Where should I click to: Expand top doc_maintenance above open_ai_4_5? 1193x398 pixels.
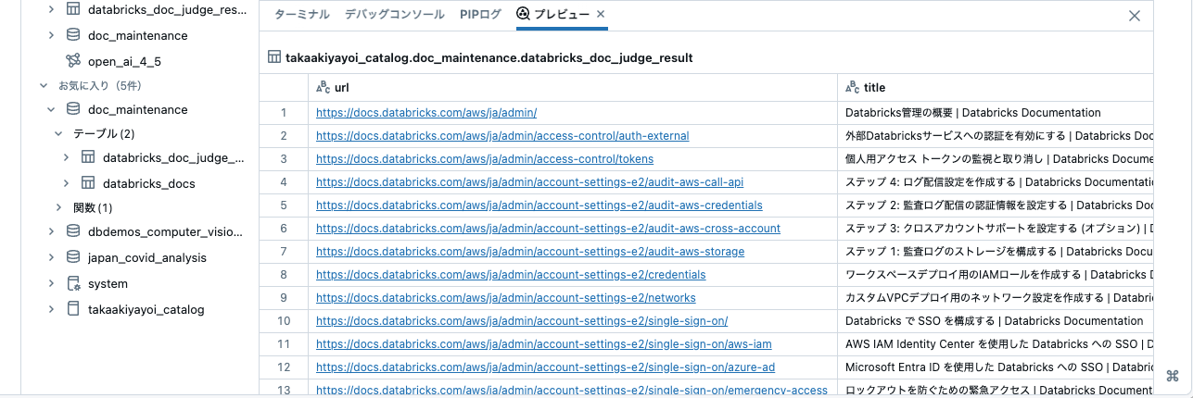pos(51,35)
